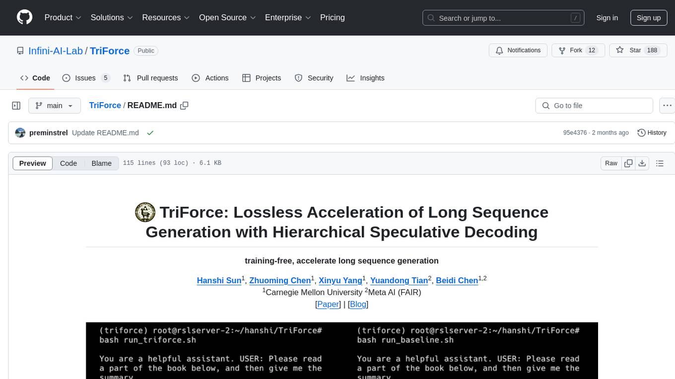Click the TriForce logo image in title
The image size is (675, 379).
(x=145, y=212)
